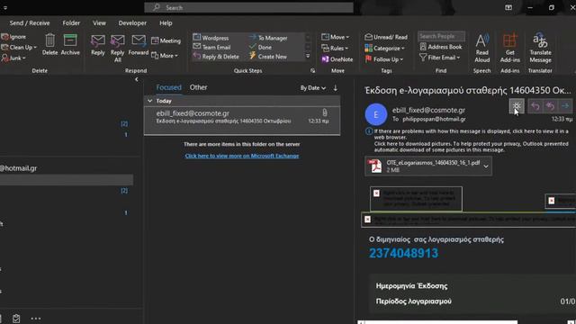Click Reply arrow in reading pane
The image size is (576, 324).
(x=535, y=106)
